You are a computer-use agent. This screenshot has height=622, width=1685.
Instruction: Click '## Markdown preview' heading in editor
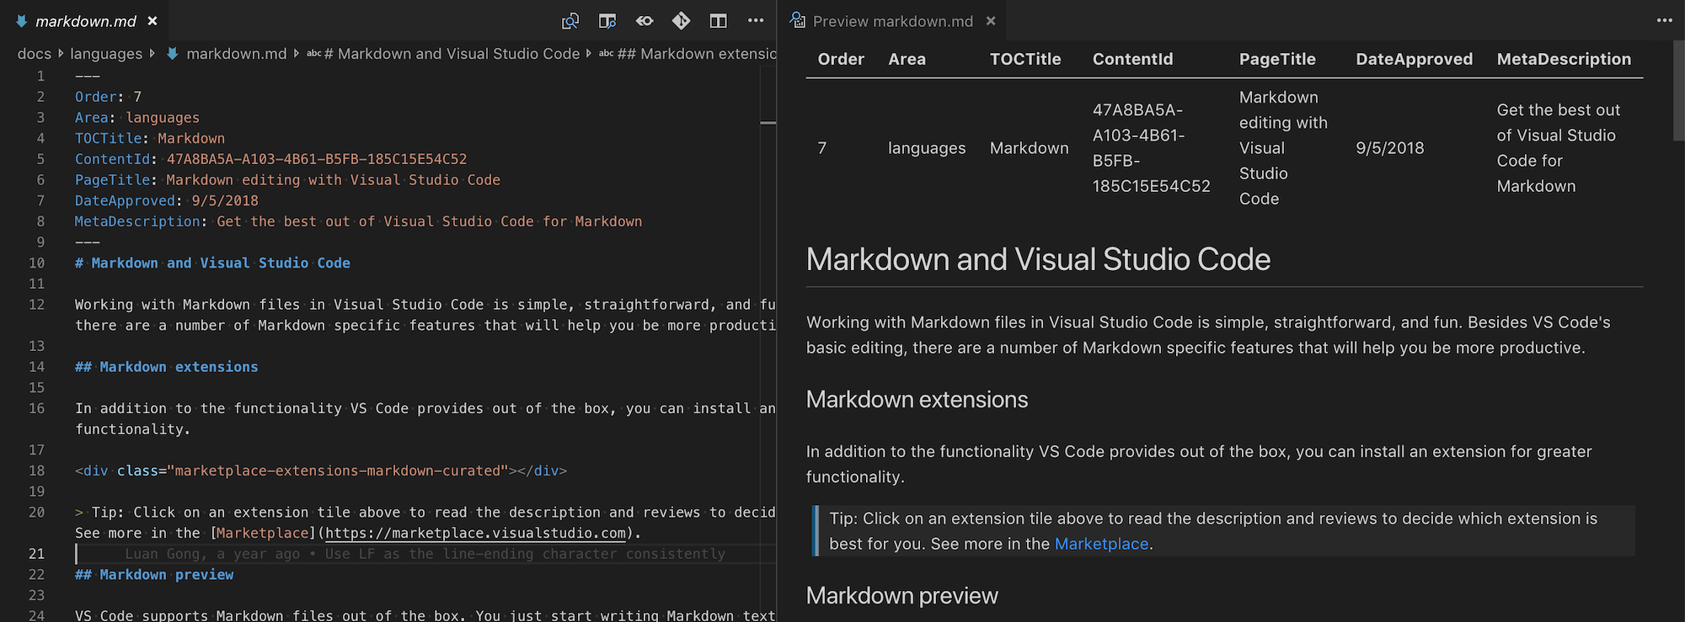(x=154, y=575)
